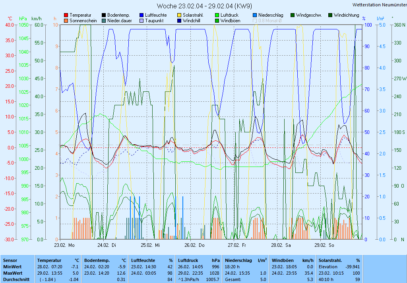The width and height of the screenshot is (407, 283).
Task: Click the 23.02. Mo date label
Action: [64, 245]
